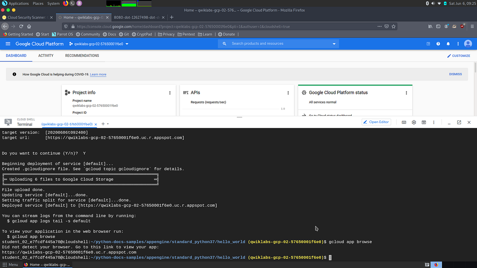
Task: Open Google Cloud help
Action: click(x=438, y=44)
